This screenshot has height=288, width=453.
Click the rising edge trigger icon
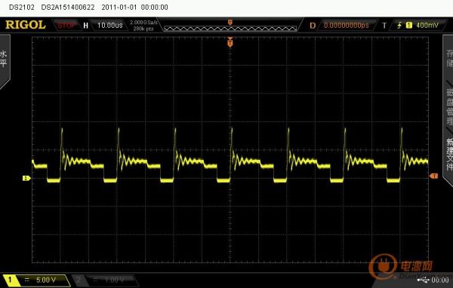pos(399,26)
